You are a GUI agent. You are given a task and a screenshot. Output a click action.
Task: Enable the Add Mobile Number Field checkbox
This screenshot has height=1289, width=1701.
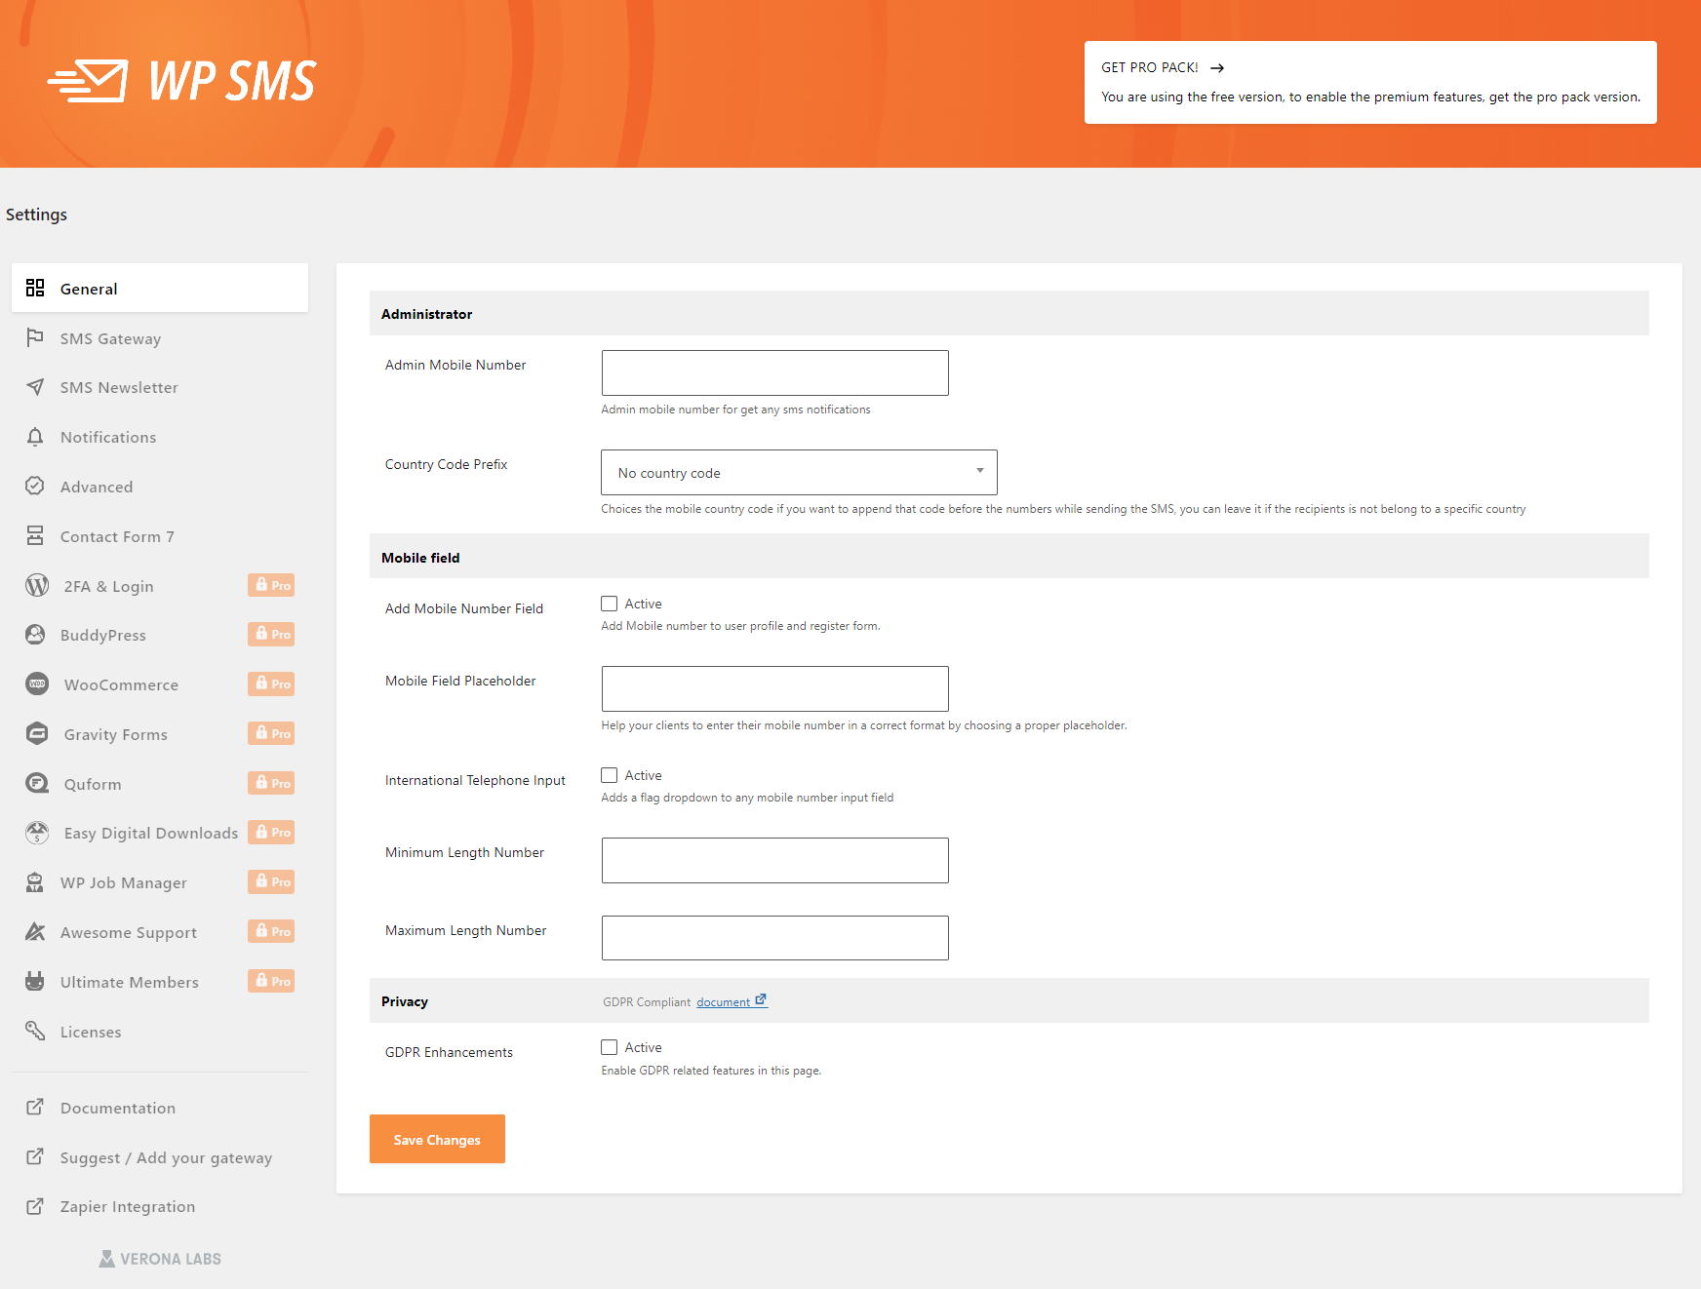pos(610,604)
